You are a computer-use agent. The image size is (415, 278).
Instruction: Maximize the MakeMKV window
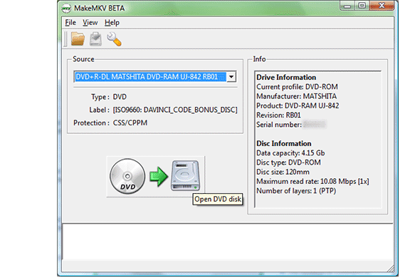[362, 6]
